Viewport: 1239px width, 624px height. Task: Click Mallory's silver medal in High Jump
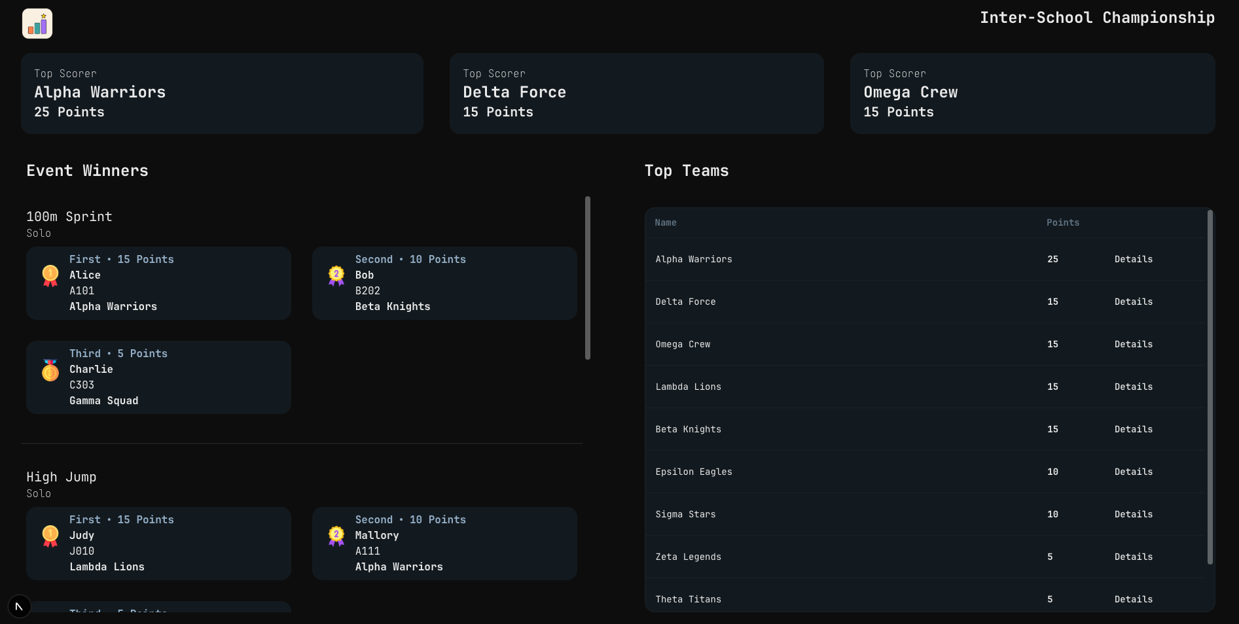pos(336,536)
